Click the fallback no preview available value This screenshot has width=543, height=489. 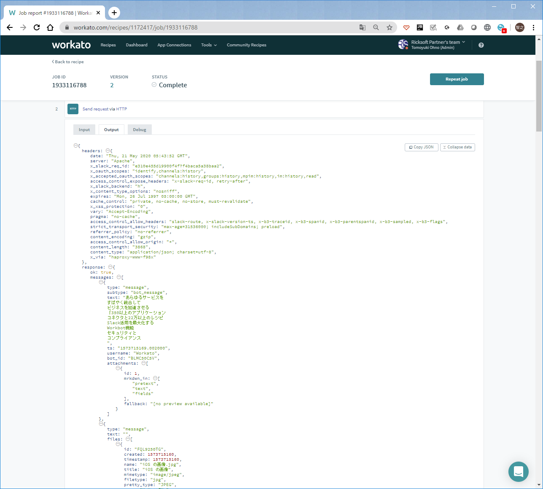(x=182, y=404)
